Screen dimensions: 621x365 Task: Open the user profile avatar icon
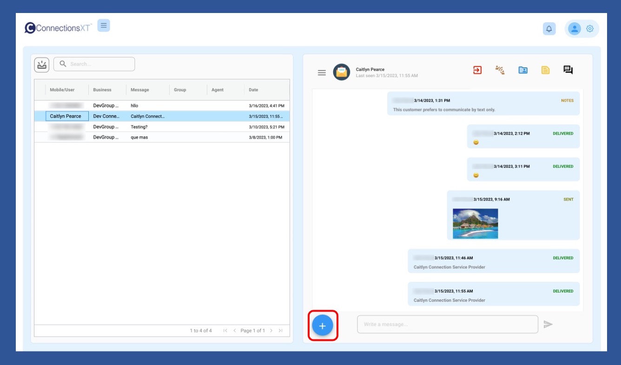(x=575, y=29)
